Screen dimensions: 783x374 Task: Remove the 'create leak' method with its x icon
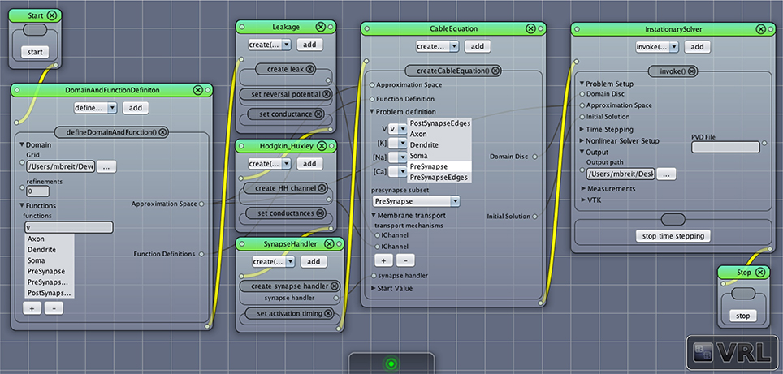click(310, 69)
